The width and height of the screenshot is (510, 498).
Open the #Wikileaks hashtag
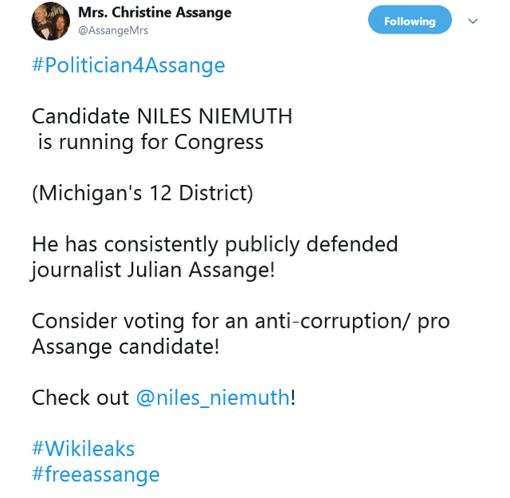pyautogui.click(x=83, y=449)
